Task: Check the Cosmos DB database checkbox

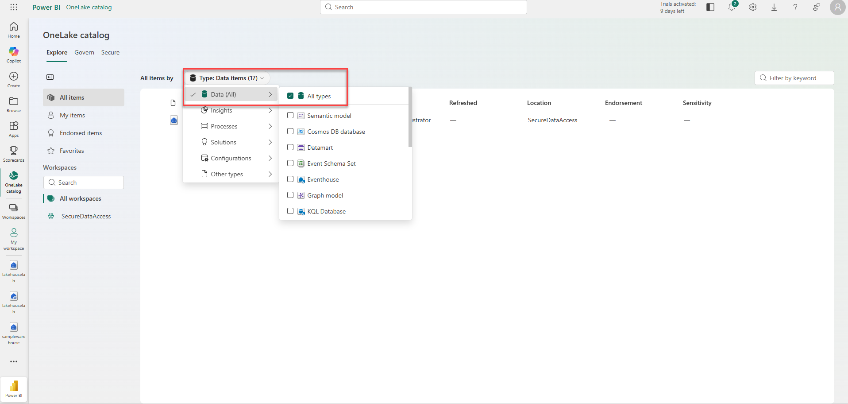Action: (290, 131)
